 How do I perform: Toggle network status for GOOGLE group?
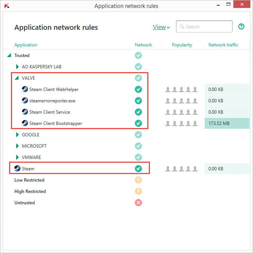coord(138,134)
